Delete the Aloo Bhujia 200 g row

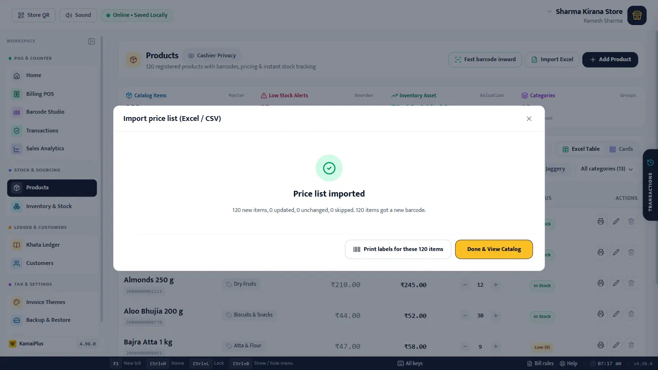631,314
